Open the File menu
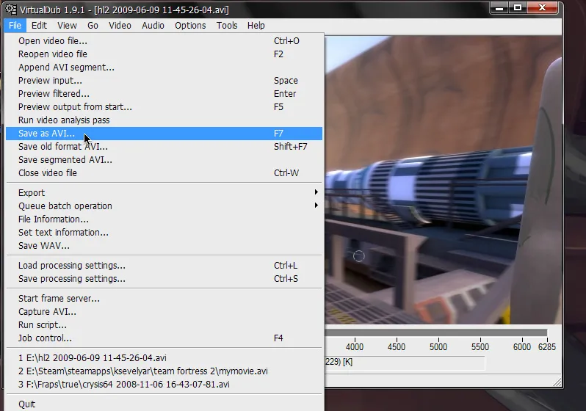 pos(15,26)
